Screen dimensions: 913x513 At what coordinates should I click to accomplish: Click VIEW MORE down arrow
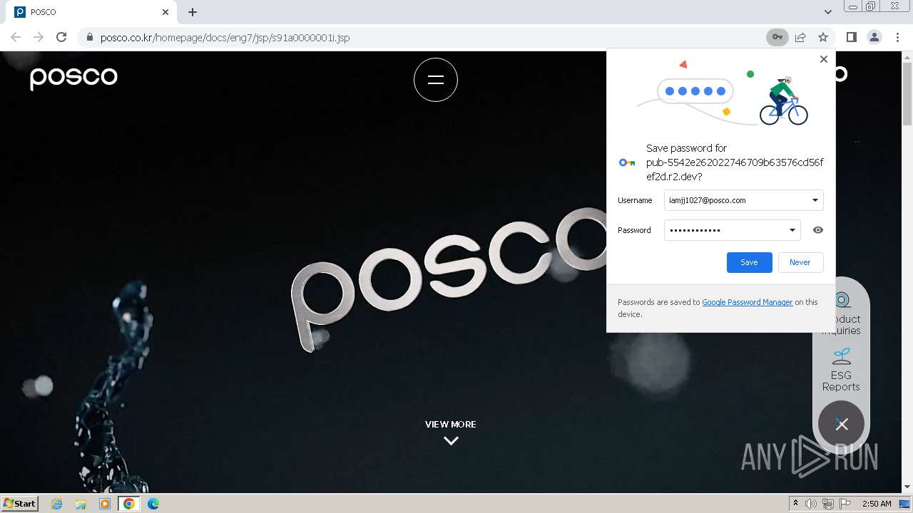[451, 440]
